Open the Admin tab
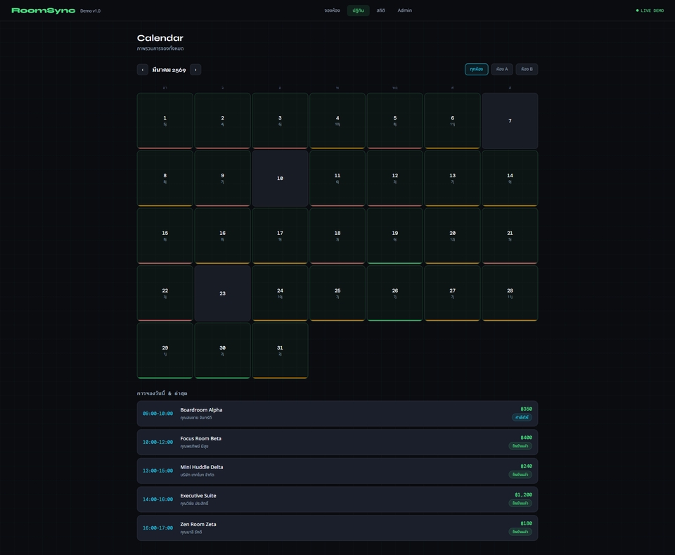Screen dimensions: 675x555 [x=405, y=11]
